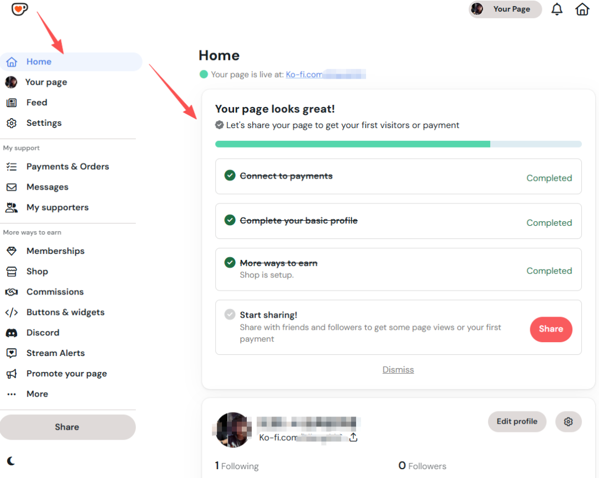Screen dimensions: 599x478
Task: Click the red Share button
Action: pyautogui.click(x=551, y=329)
